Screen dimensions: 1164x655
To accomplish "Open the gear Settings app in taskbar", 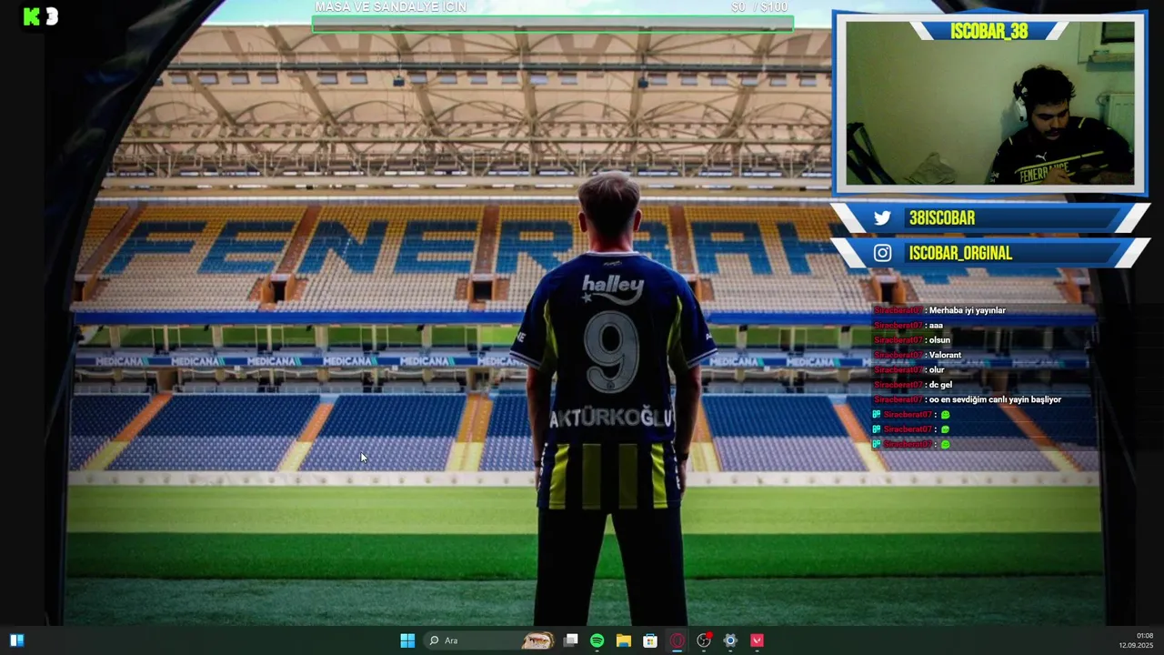I will tap(730, 640).
